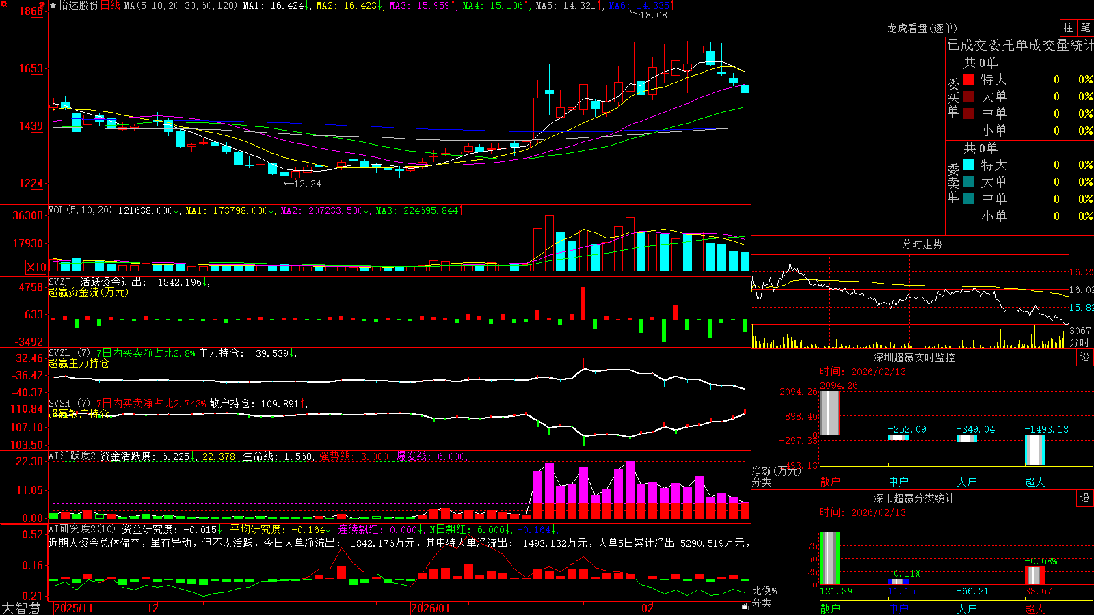Click the intraday 分时 price line chart
The image size is (1094, 615).
pyautogui.click(x=910, y=290)
